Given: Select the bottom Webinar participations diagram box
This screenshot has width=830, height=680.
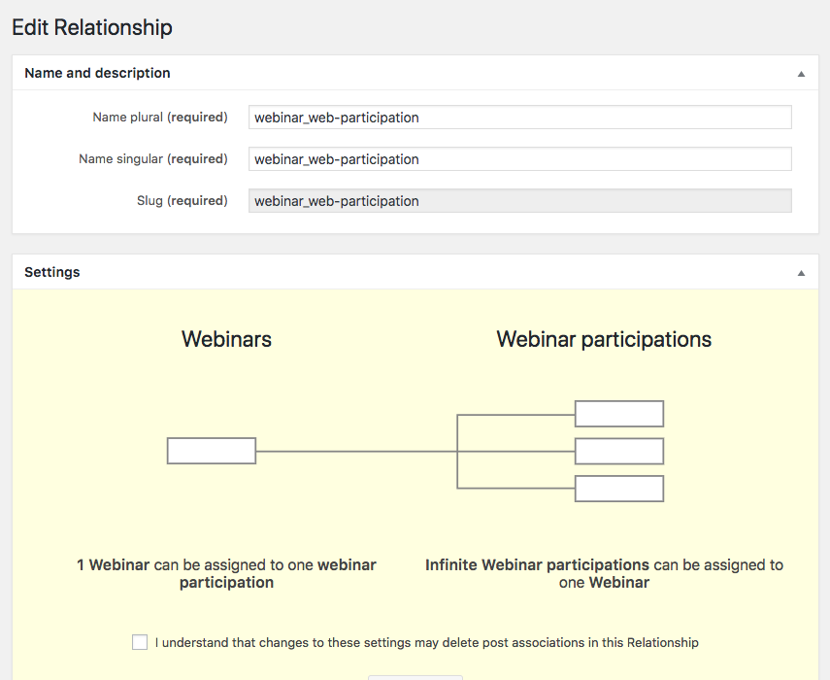Looking at the screenshot, I should (x=618, y=489).
